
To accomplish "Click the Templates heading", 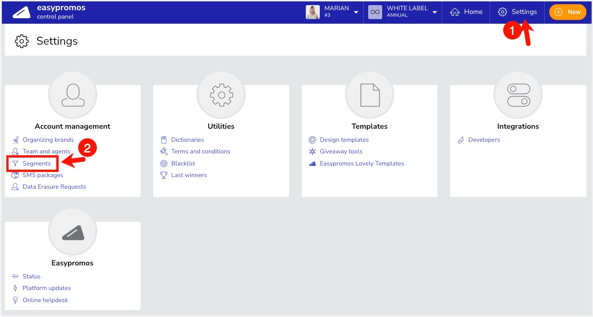I will (x=370, y=126).
